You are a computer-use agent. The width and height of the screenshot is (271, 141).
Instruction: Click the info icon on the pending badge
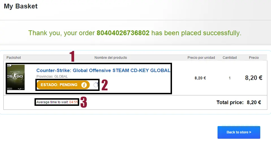84,85
